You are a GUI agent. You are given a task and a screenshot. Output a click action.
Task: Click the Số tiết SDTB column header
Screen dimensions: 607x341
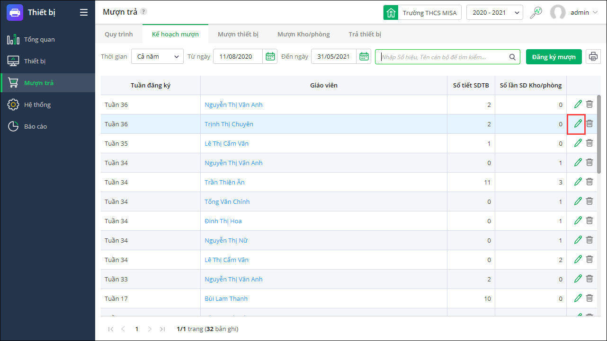point(471,85)
